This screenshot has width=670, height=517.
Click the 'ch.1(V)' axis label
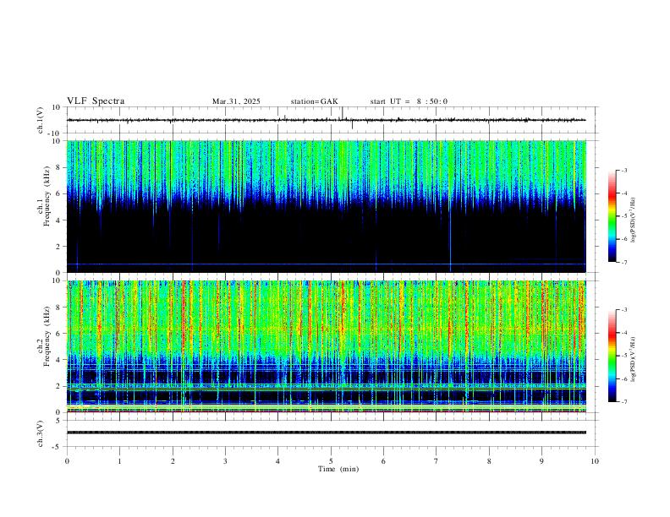coord(41,120)
